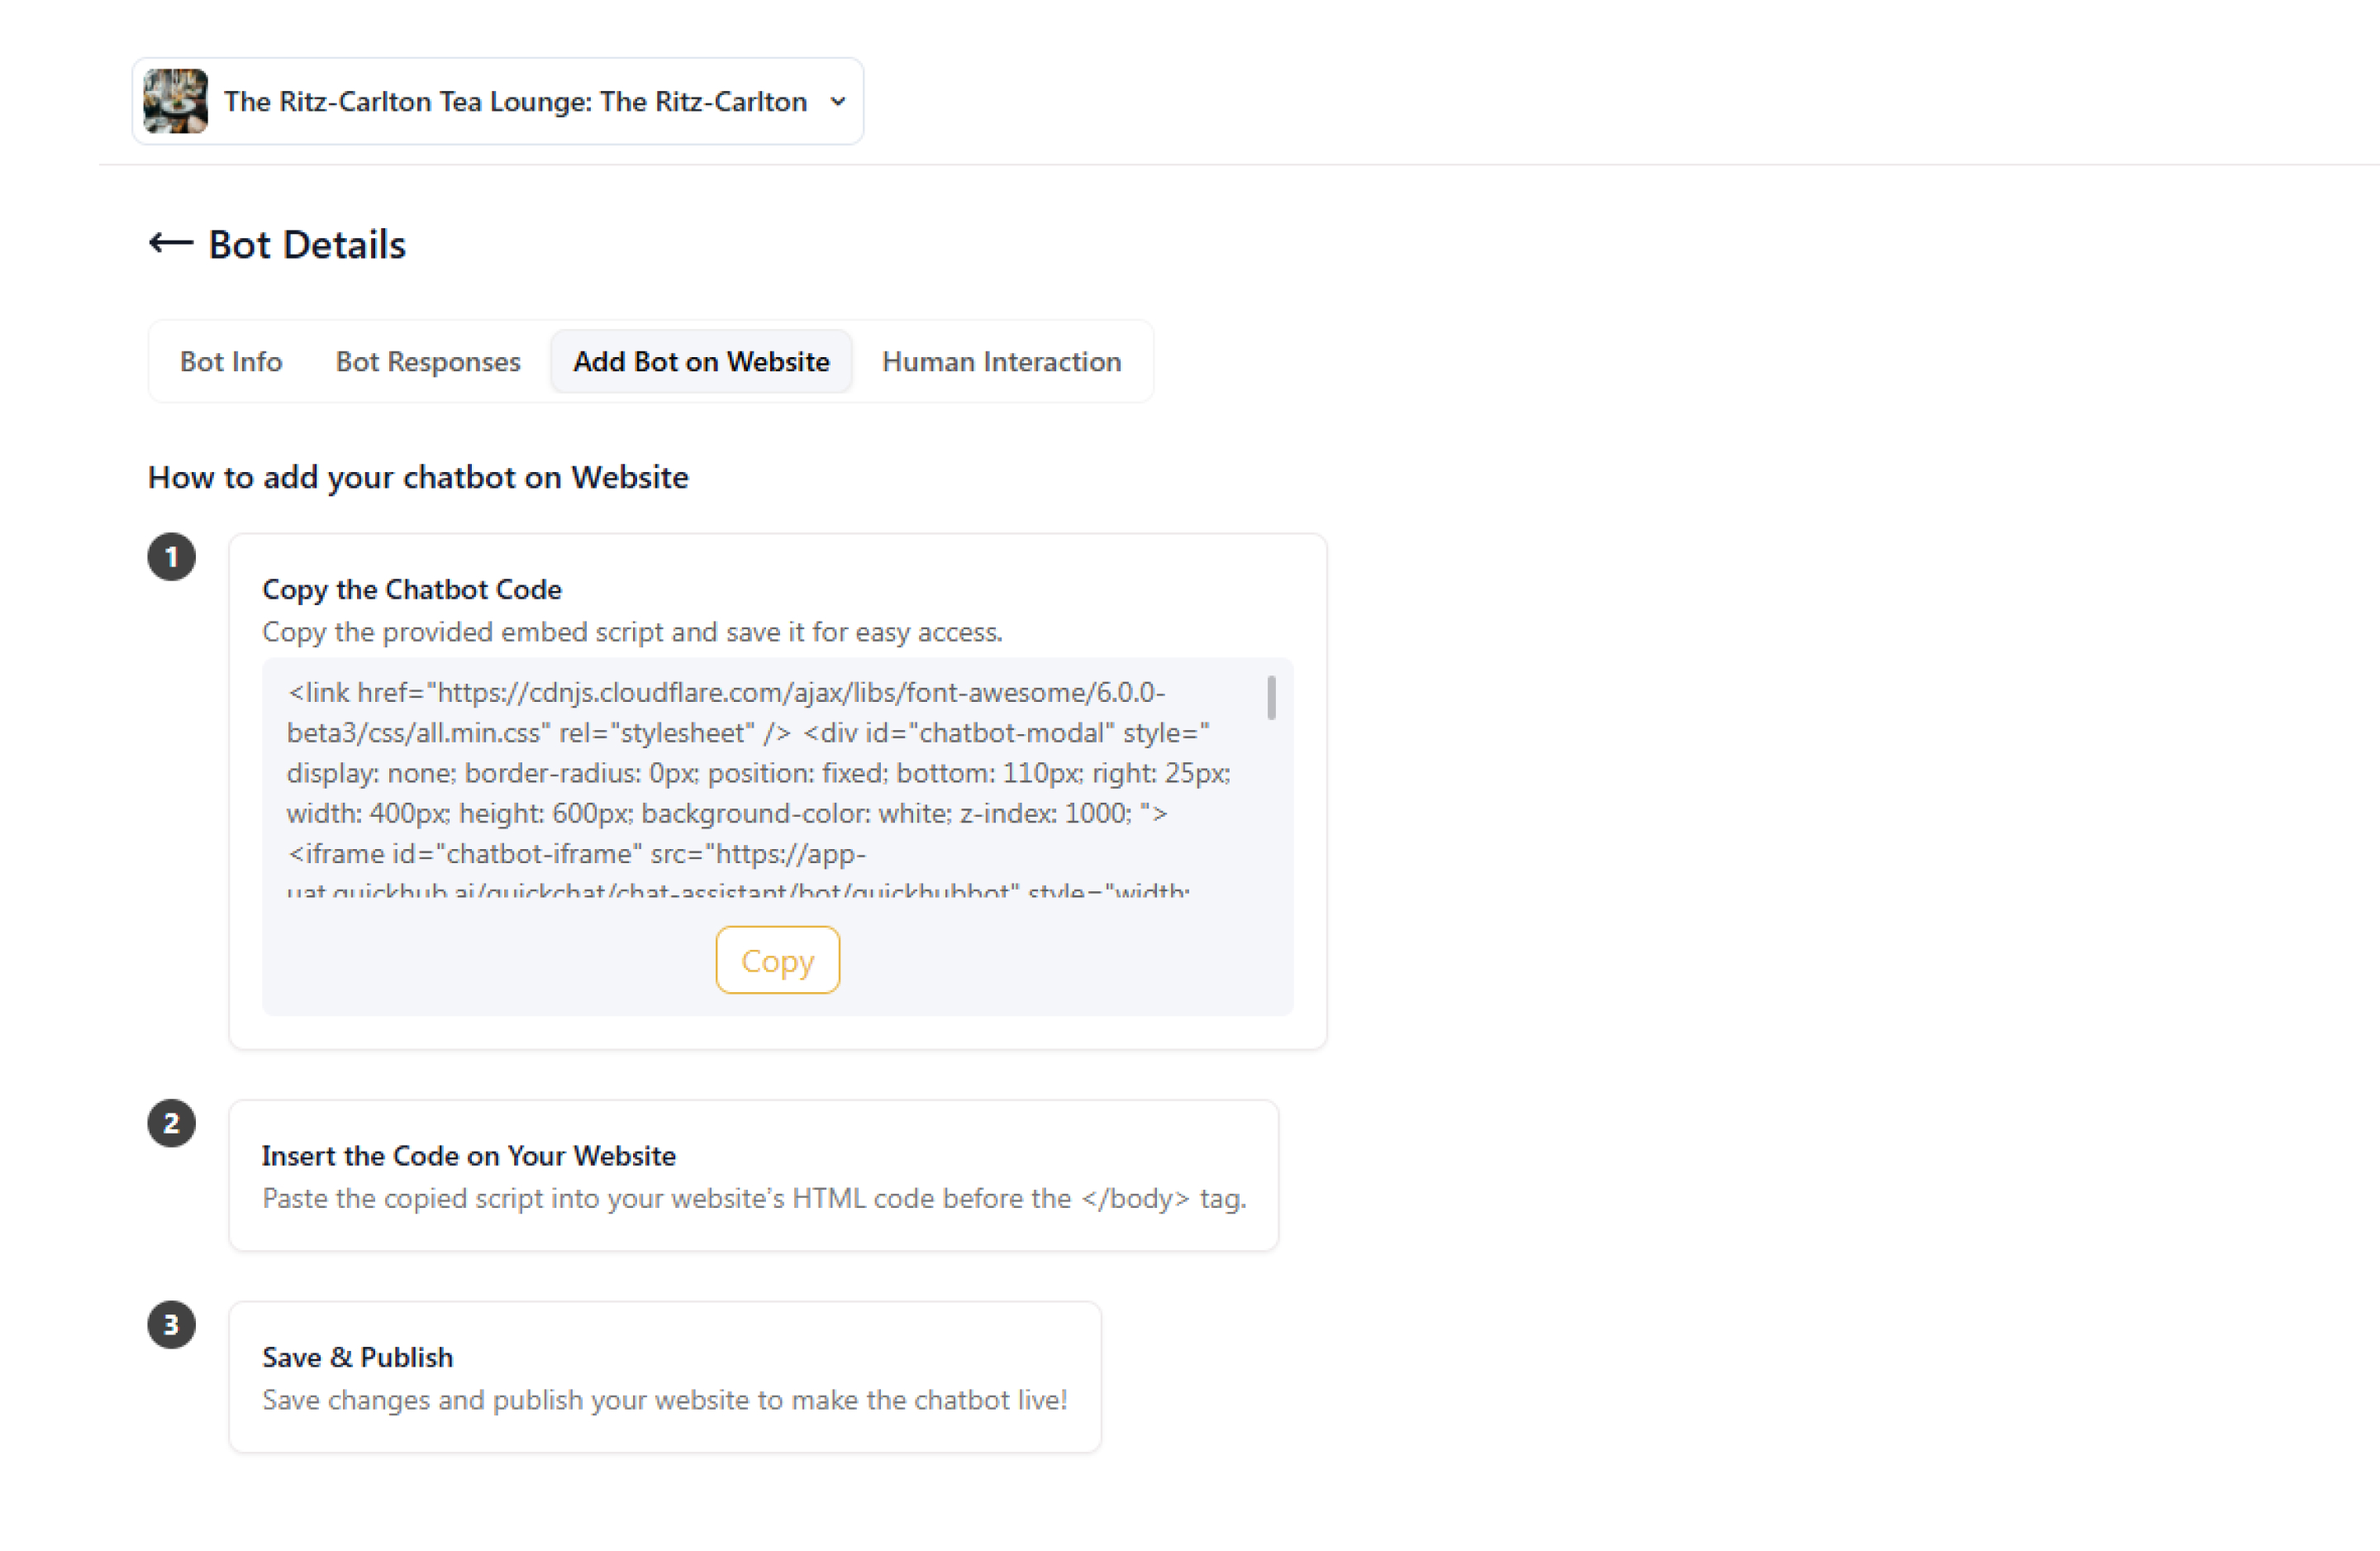Open the Bot Responses tab
Screen dimensions: 2380x1551
(428, 361)
